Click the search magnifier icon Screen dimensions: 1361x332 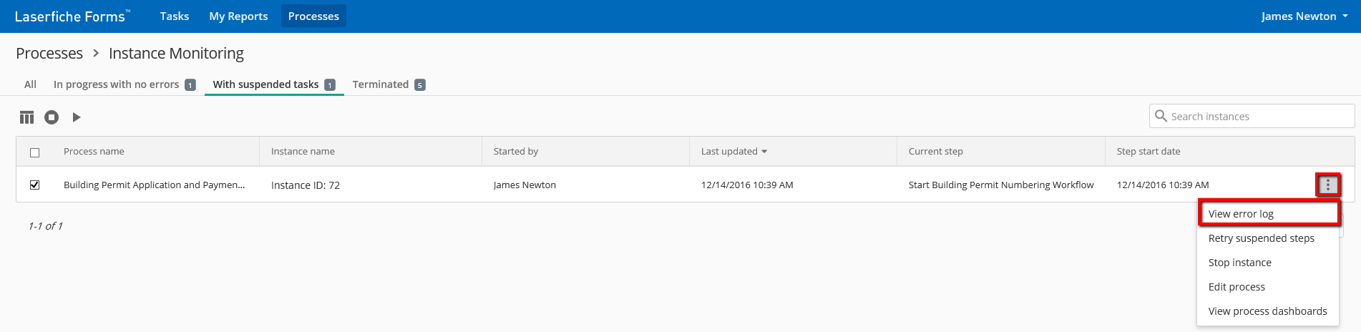pyautogui.click(x=1161, y=116)
